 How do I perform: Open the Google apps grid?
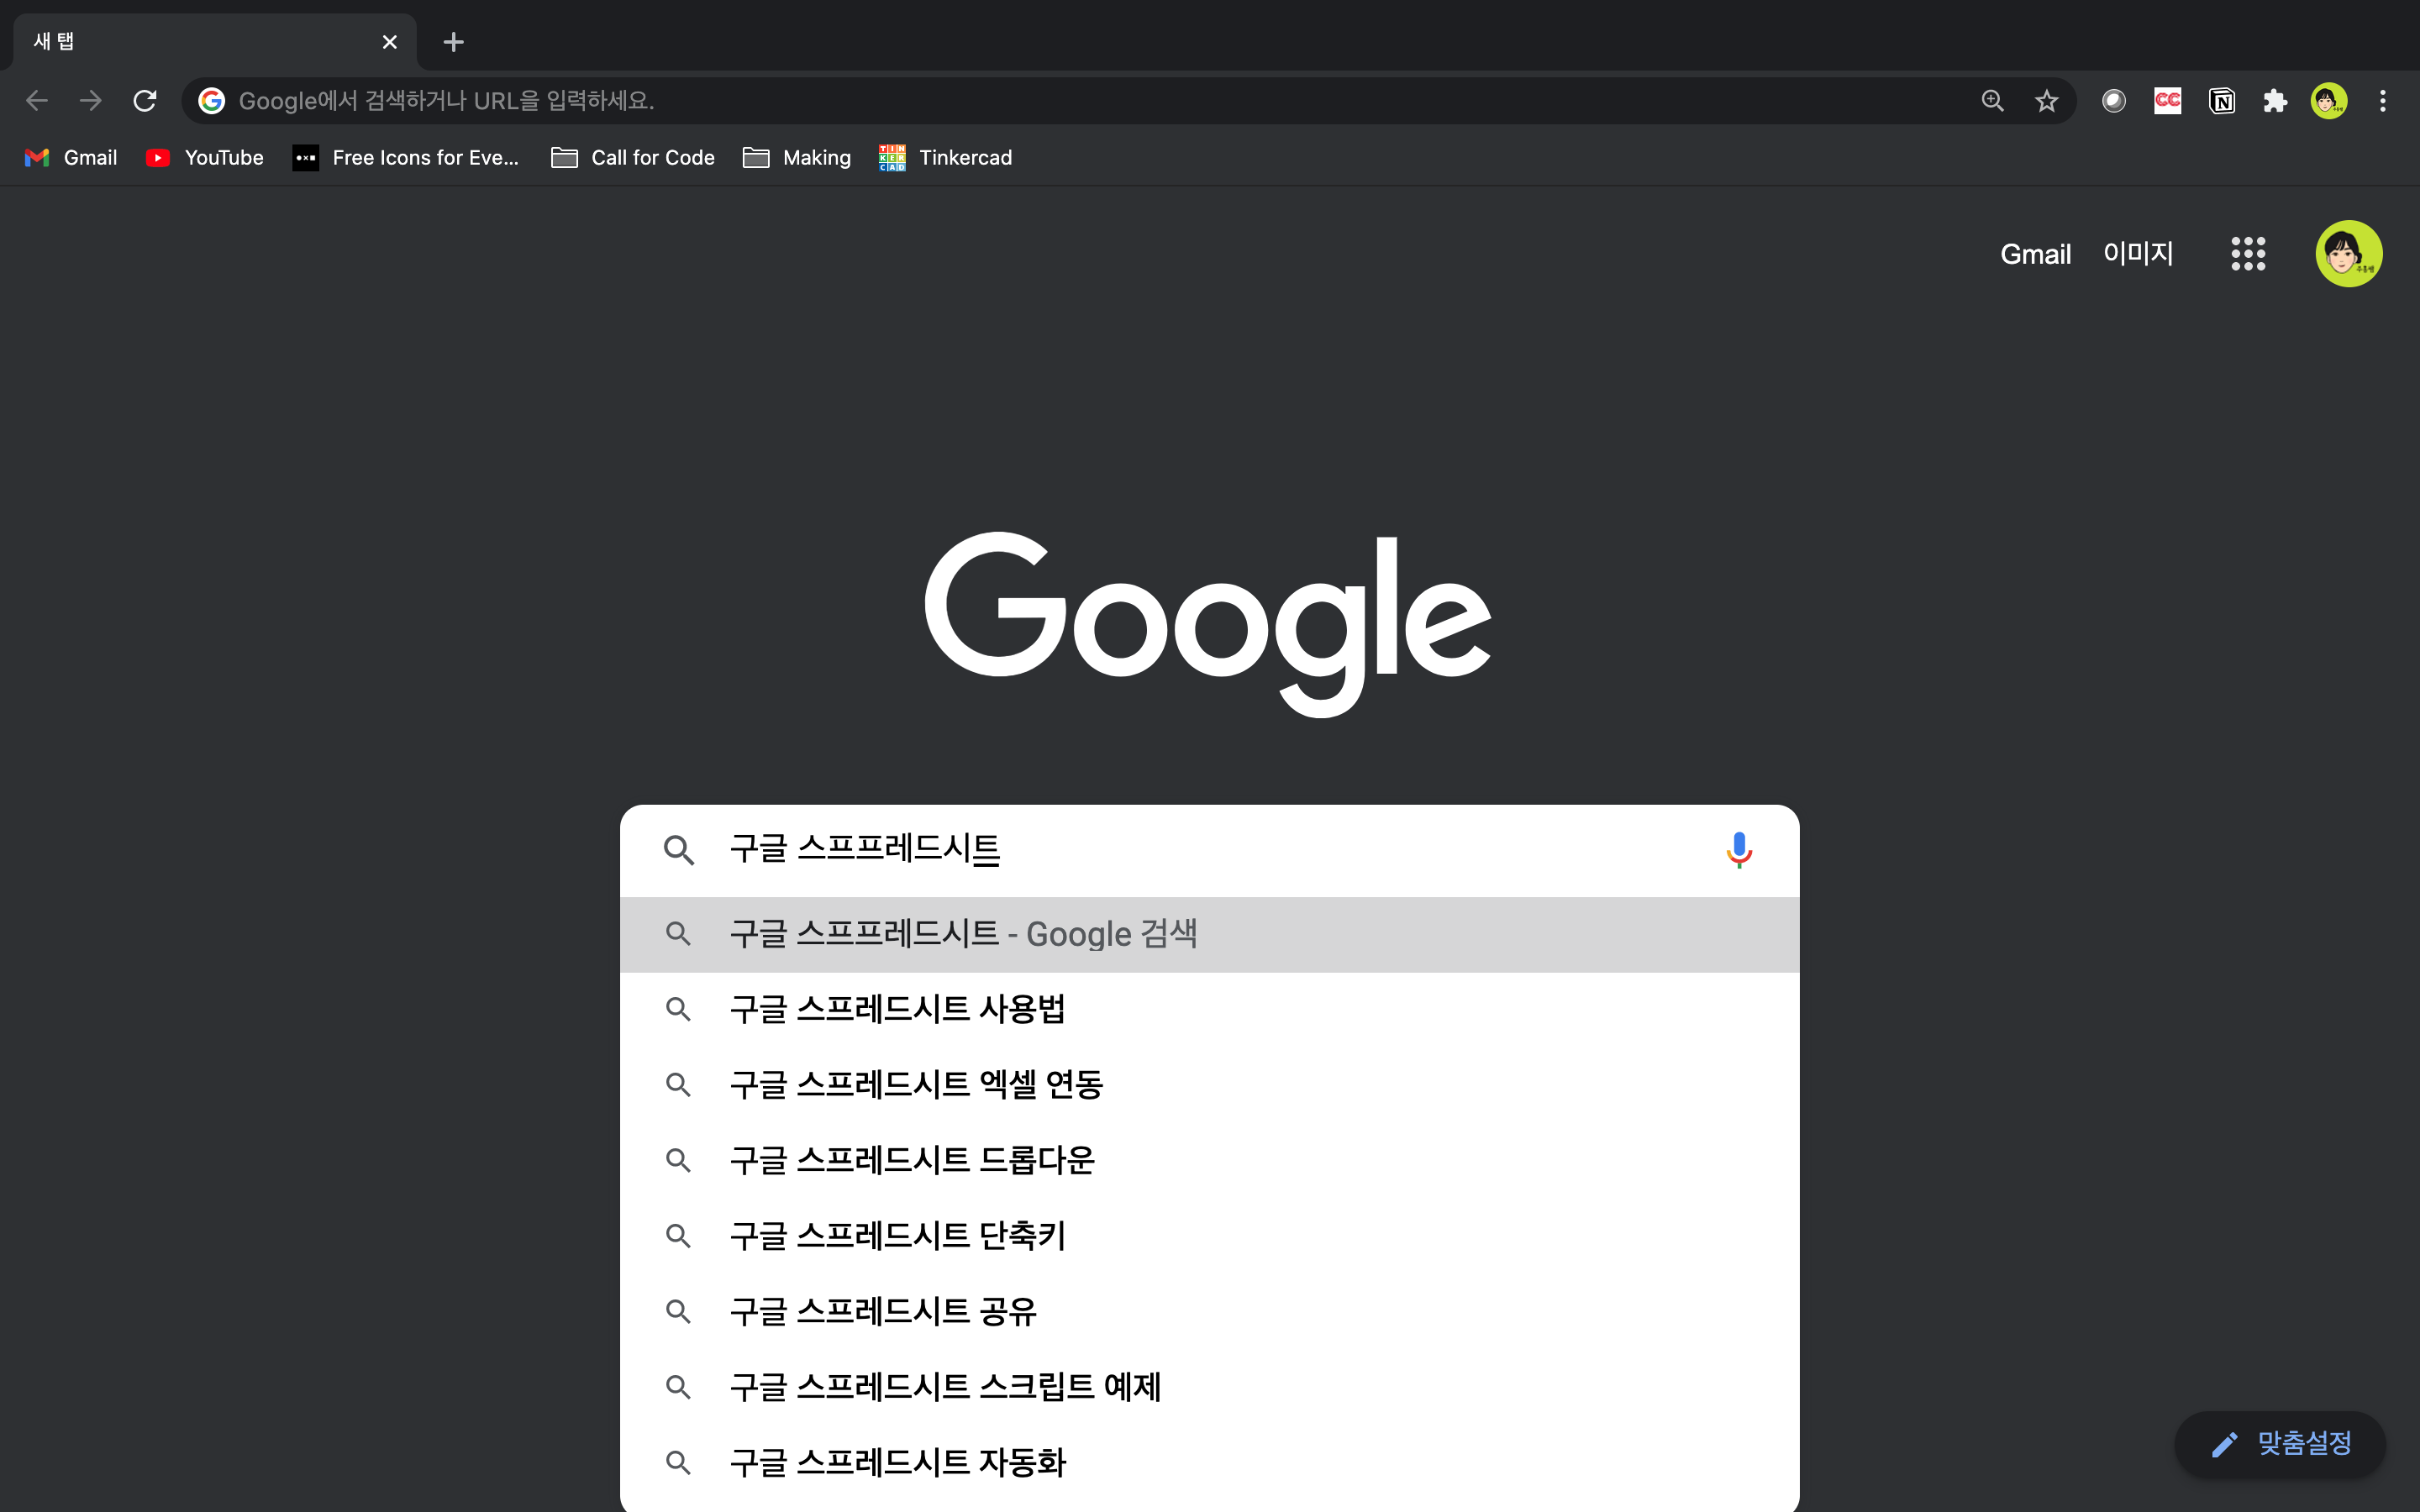pos(2247,253)
